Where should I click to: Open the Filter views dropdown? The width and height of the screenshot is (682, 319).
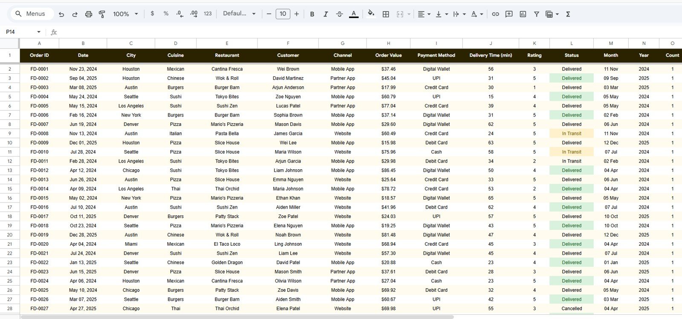[552, 14]
